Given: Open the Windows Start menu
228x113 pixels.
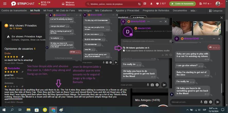Looking at the screenshot, I should [x=4, y=110].
